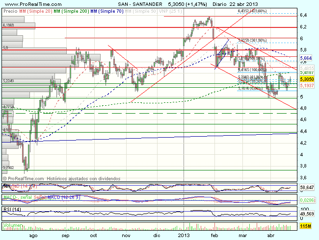Image resolution: width=319 pixels, height=240 pixels.
Task: Click the yellow 5,3050 current price tag
Action: (308, 78)
